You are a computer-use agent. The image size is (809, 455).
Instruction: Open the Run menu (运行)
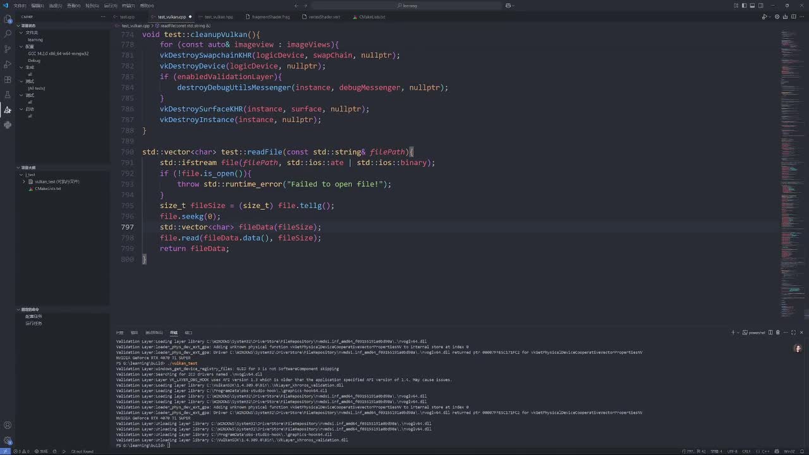pos(111,6)
